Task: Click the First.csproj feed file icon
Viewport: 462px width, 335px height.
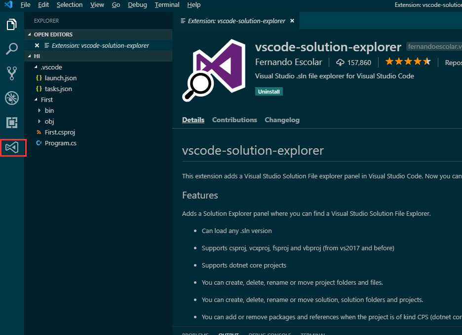Action: pos(38,132)
